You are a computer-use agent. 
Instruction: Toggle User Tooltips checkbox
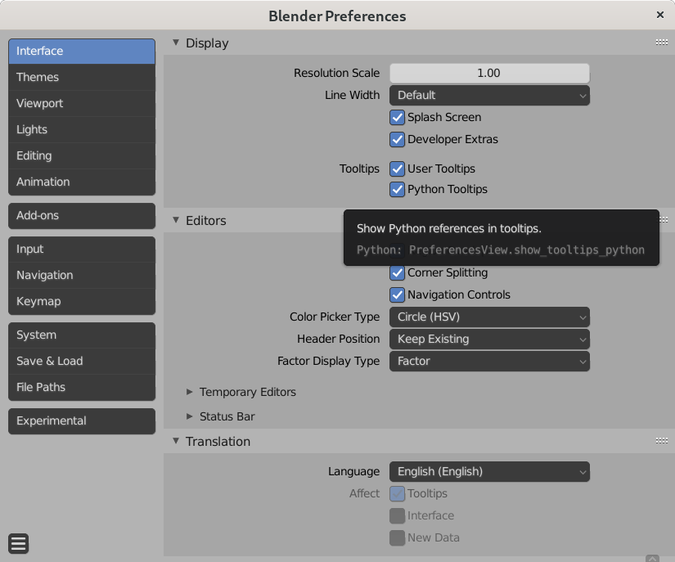coord(397,169)
